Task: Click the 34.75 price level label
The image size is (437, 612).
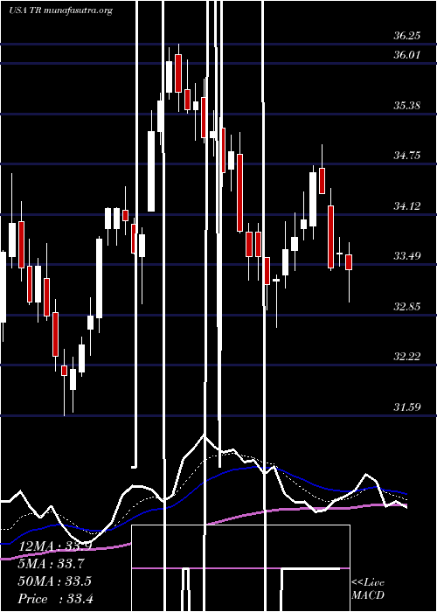Action: point(406,156)
